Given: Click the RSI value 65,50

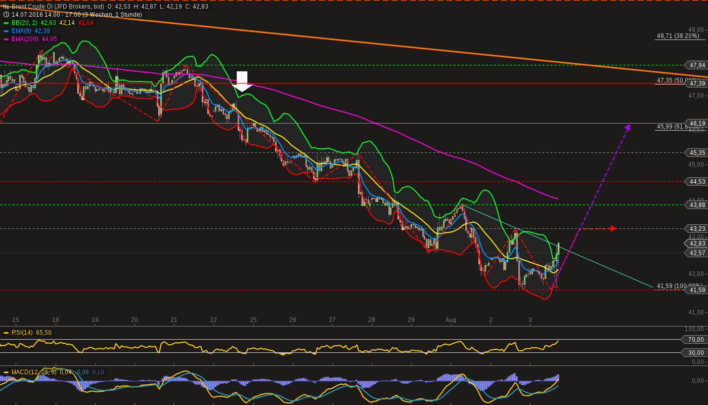Looking at the screenshot, I should click(x=43, y=333).
